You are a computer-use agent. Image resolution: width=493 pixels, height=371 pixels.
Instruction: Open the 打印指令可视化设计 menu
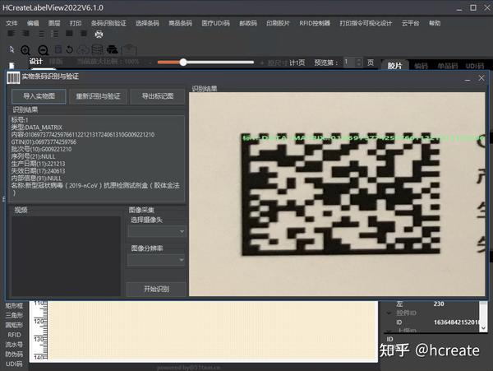[x=366, y=23]
